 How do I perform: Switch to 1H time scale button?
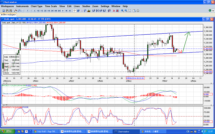point(49,11)
